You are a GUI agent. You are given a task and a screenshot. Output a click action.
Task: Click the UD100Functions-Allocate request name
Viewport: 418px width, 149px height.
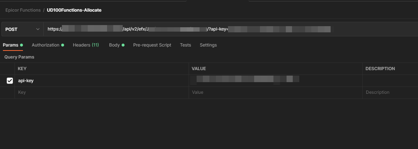tap(74, 10)
